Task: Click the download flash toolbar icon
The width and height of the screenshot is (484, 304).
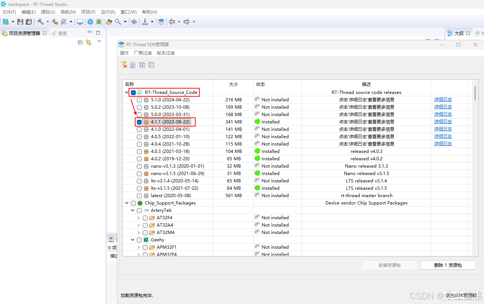Action: pyautogui.click(x=145, y=22)
